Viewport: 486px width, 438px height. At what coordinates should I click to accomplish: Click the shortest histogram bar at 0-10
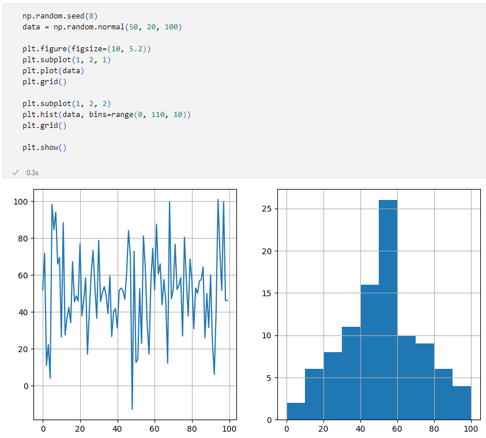(x=296, y=411)
